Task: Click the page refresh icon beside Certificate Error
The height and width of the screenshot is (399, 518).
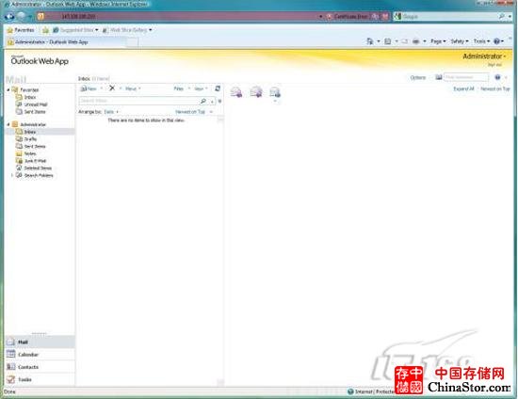Action: [376, 16]
